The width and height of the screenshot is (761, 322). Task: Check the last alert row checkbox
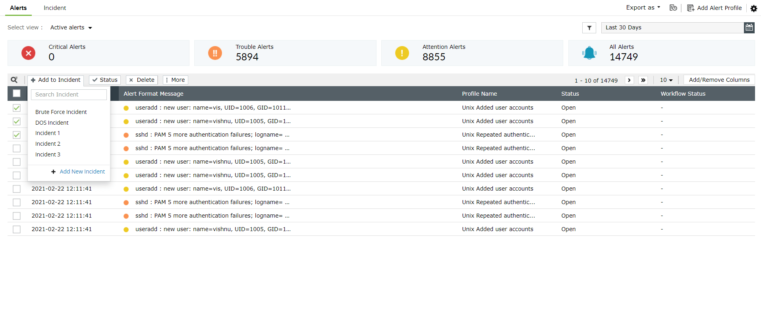17,229
